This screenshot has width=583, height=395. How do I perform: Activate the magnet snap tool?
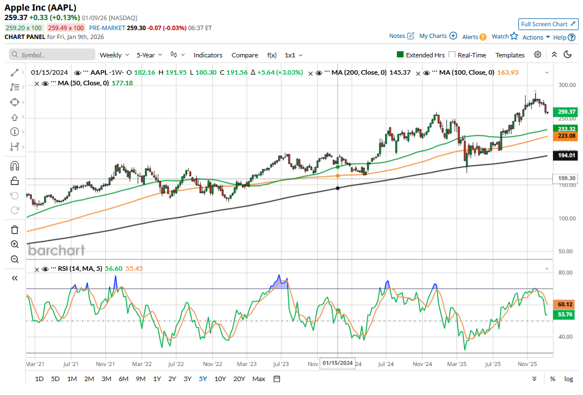(x=14, y=166)
